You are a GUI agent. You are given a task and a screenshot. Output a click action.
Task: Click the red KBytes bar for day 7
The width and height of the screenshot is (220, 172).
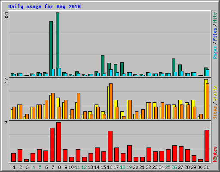(52, 145)
